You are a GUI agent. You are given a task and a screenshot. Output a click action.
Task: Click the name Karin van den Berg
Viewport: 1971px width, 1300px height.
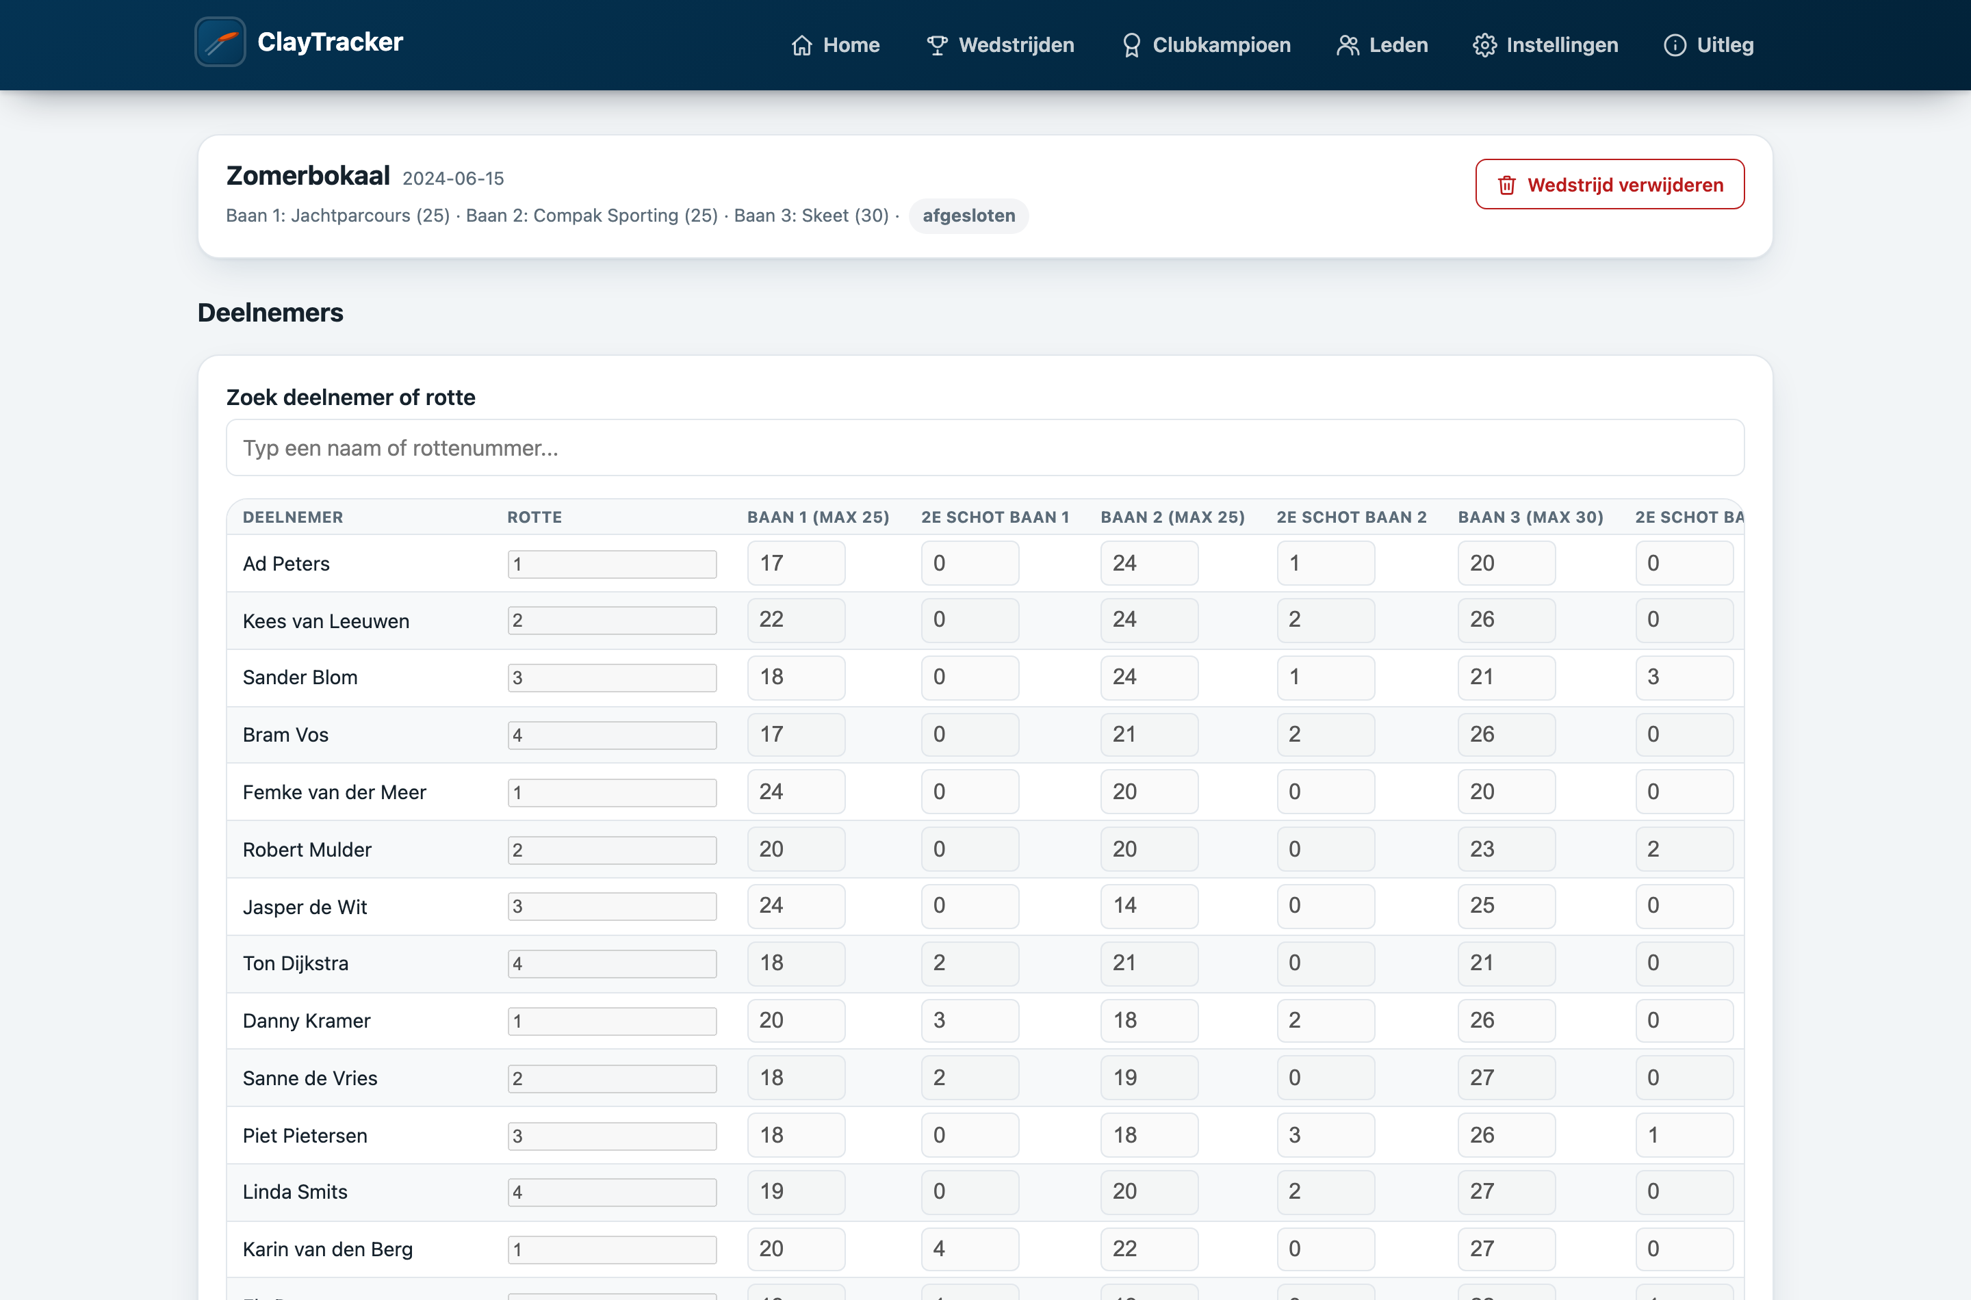pyautogui.click(x=328, y=1249)
